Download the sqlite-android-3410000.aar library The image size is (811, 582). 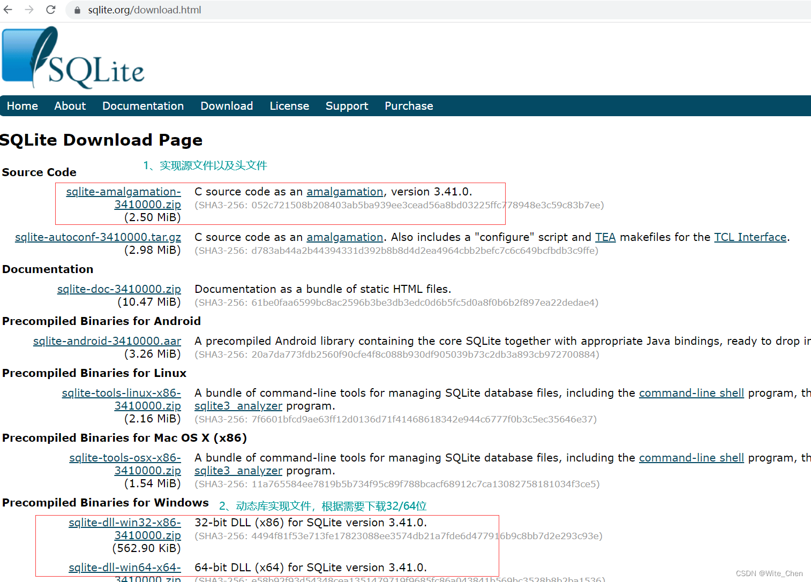coord(107,341)
